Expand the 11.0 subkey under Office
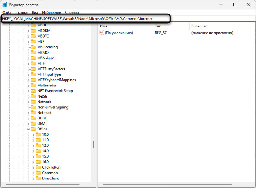 (x=33, y=140)
